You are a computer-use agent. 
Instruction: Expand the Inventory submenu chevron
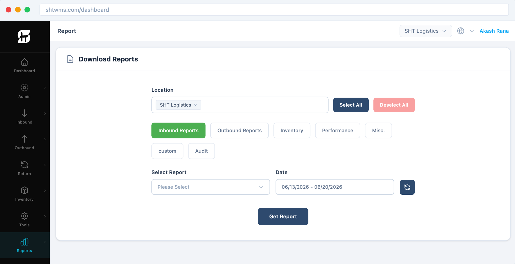45,191
